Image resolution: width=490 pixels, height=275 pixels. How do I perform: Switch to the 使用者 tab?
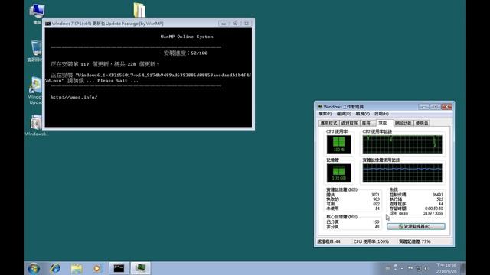[x=422, y=124]
